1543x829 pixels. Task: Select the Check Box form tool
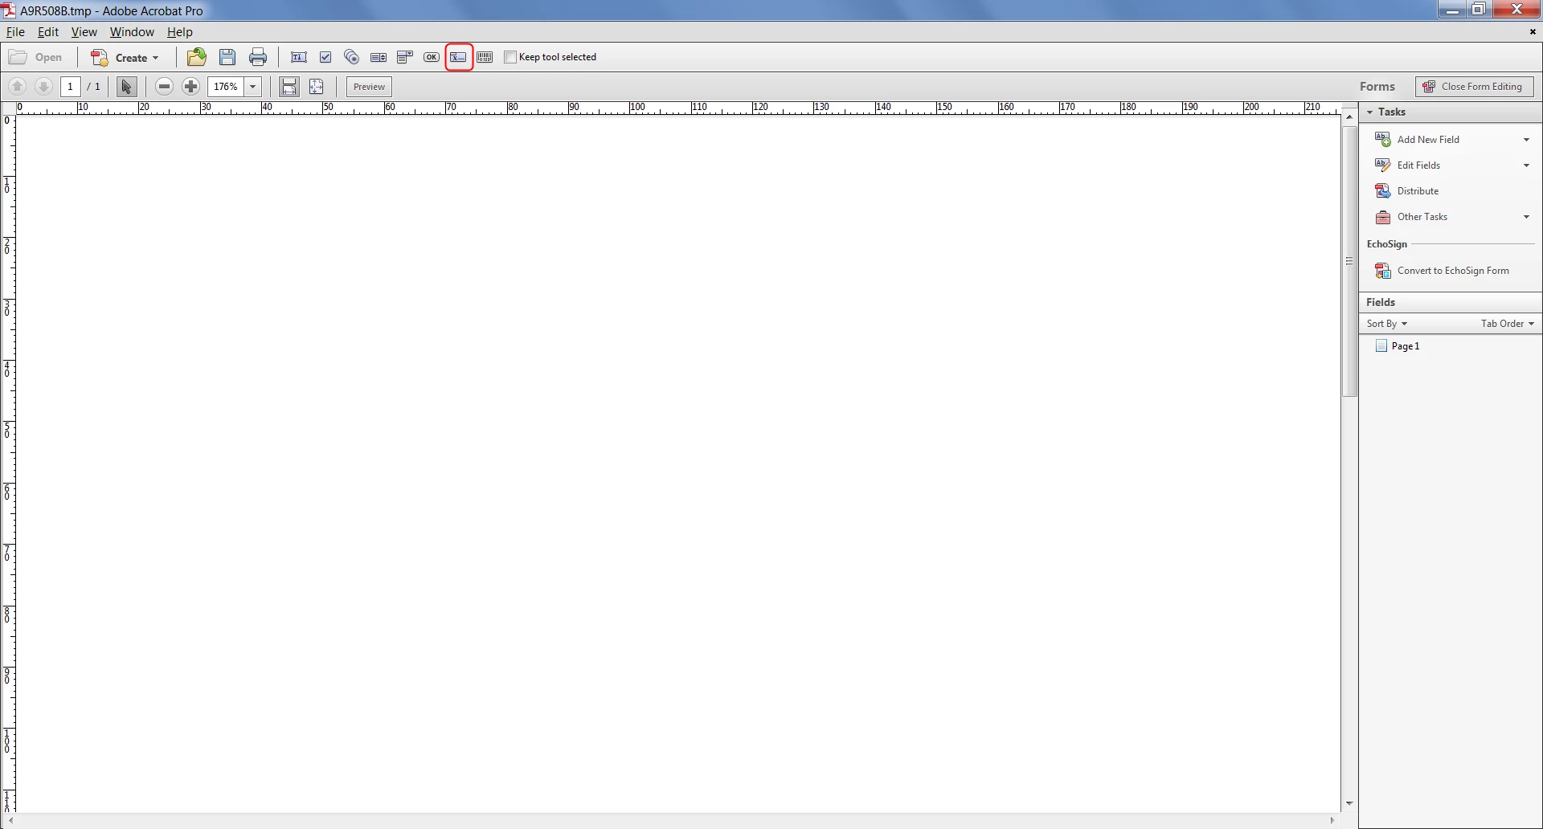pos(325,57)
